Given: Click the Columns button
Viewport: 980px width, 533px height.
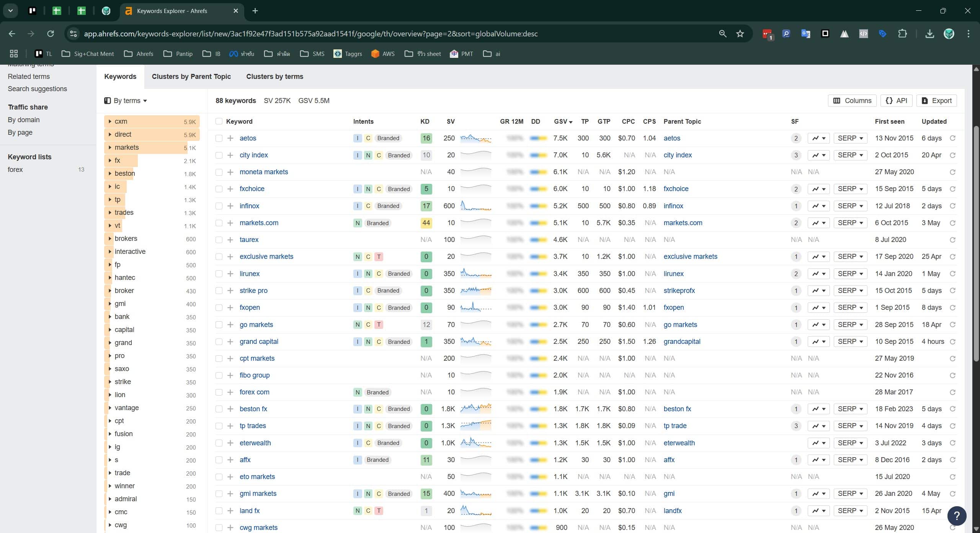Looking at the screenshot, I should (852, 101).
